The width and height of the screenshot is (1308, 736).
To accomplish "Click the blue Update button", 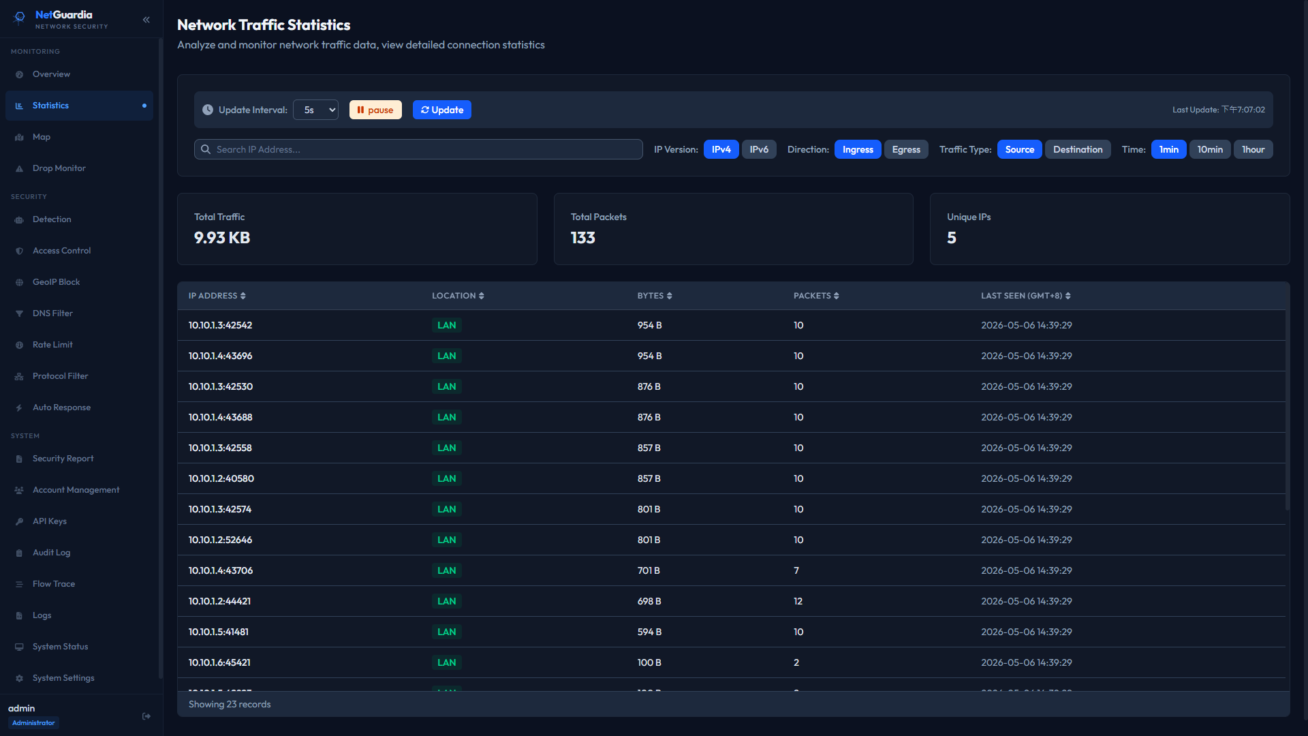I will [441, 110].
